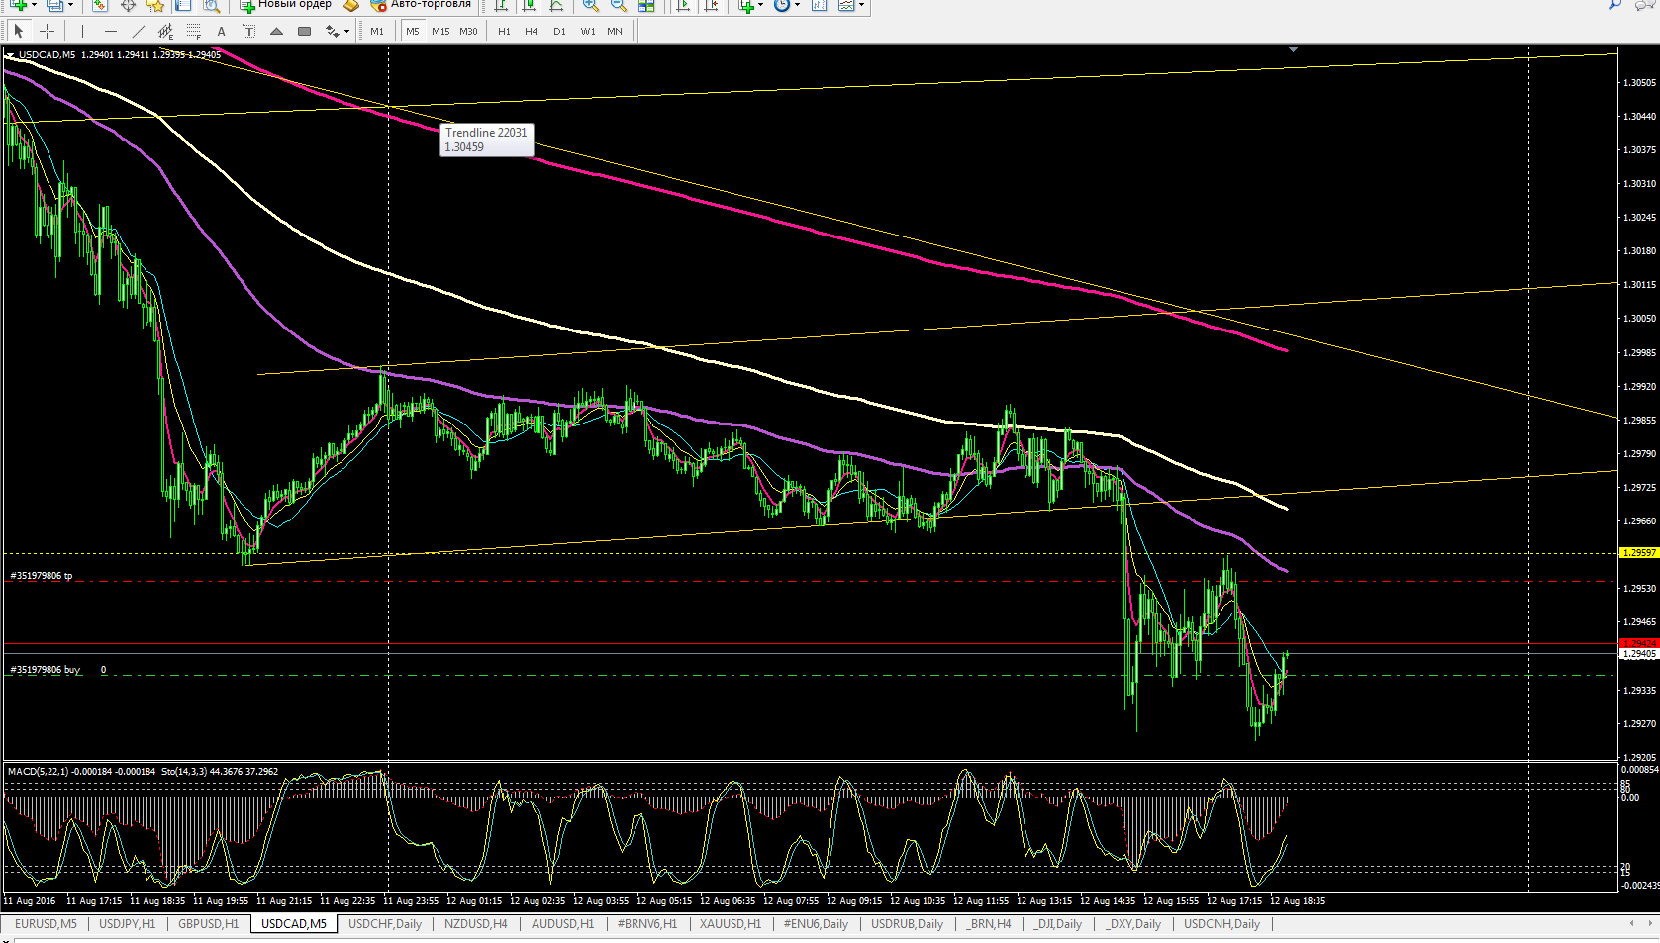Select the #351979806 tp order line label
Screen dimensions: 1660x943
(x=42, y=576)
